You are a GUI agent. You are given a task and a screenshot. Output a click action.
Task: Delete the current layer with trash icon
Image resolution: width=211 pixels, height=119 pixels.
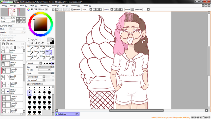pos(15,48)
